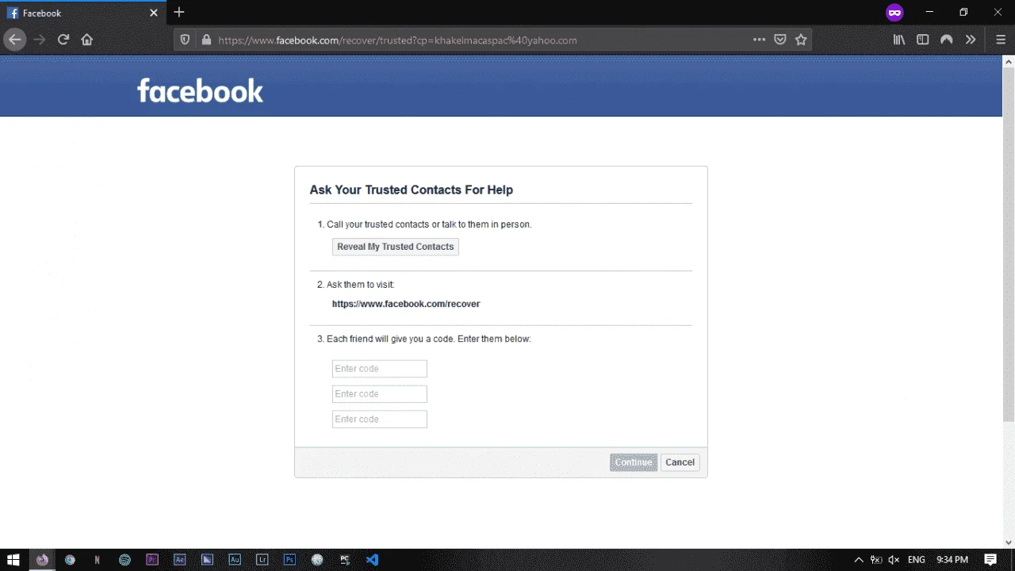Click the Ask Your Trusted Contacts heading

[411, 190]
